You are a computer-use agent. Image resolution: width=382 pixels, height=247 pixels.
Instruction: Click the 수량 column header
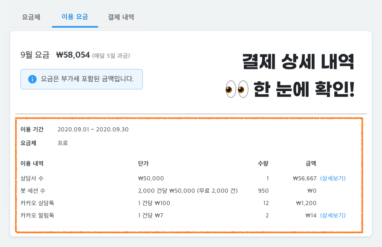click(x=263, y=164)
